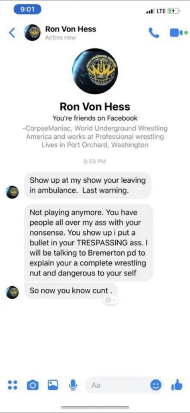Go back using the blue chevron
The image size is (190, 413).
pos(12,33)
